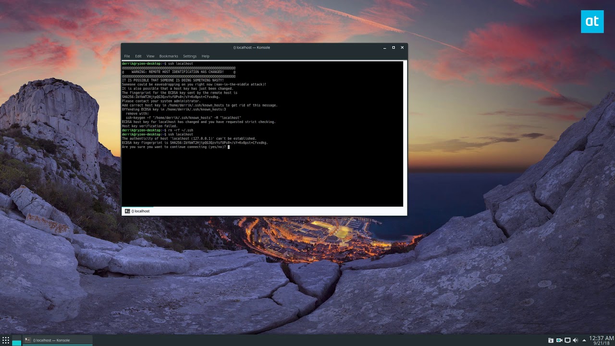Image resolution: width=615 pixels, height=346 pixels.
Task: Click 'Offending ECDSA key' line in terminal
Action: coord(174,110)
